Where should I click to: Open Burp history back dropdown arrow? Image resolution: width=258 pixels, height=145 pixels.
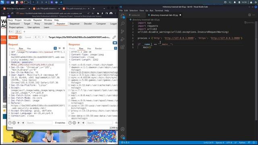39,37
